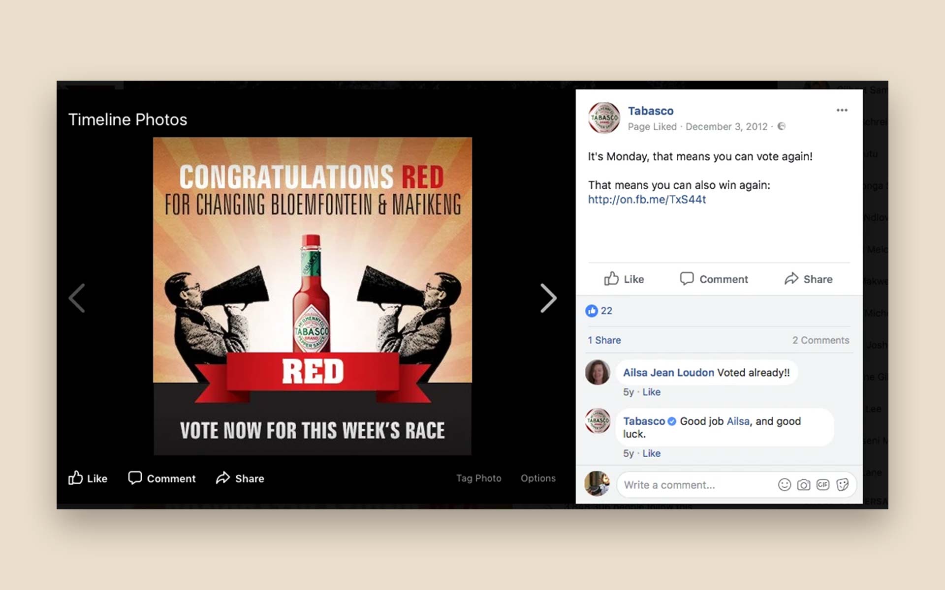Like Ailsa Jean Loudon's comment
The width and height of the screenshot is (945, 590).
651,392
